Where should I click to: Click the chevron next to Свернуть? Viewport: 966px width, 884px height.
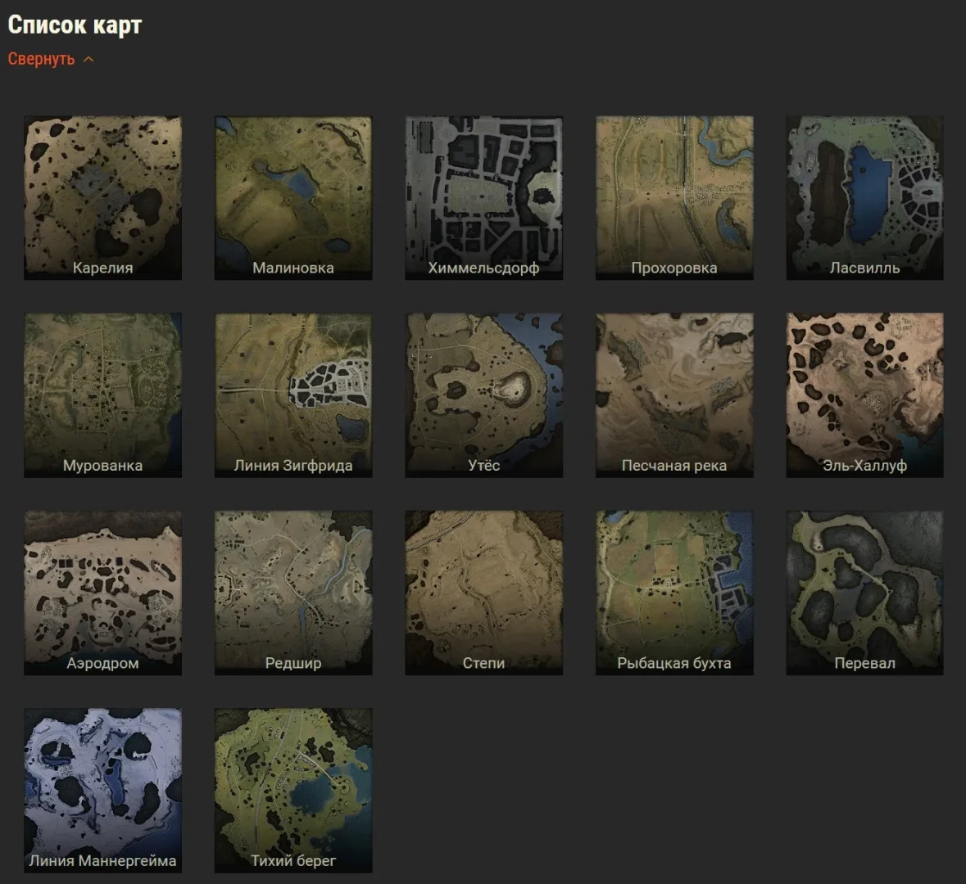point(88,60)
